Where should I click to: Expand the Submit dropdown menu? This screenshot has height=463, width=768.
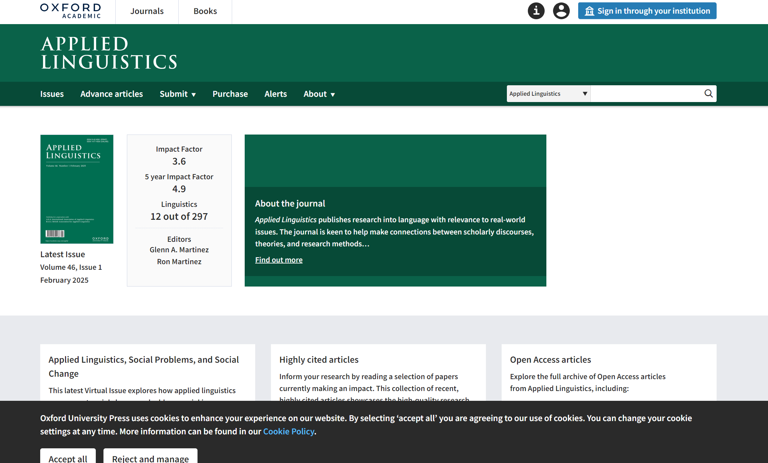(178, 94)
